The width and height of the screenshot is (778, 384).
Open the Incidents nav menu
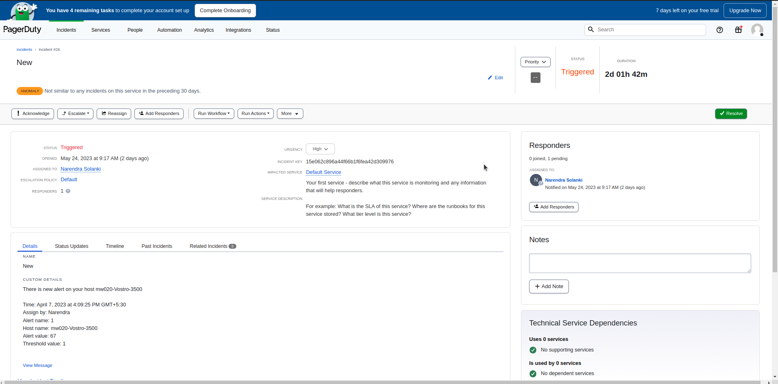(x=66, y=30)
